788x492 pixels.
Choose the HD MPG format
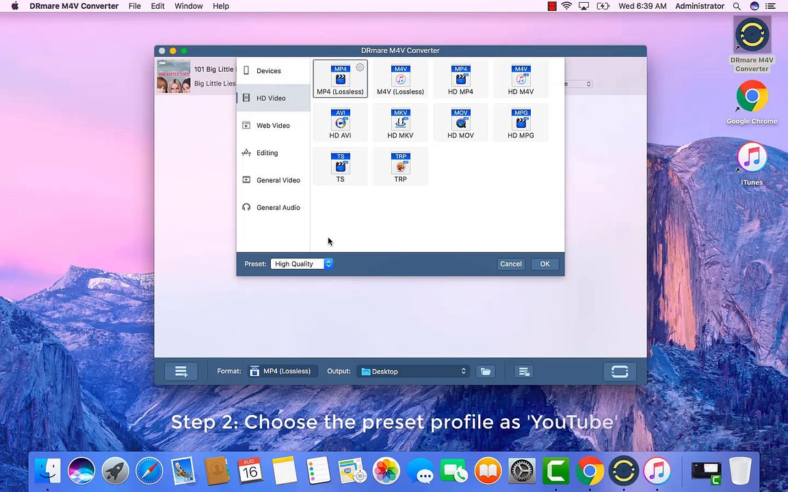[521, 122]
